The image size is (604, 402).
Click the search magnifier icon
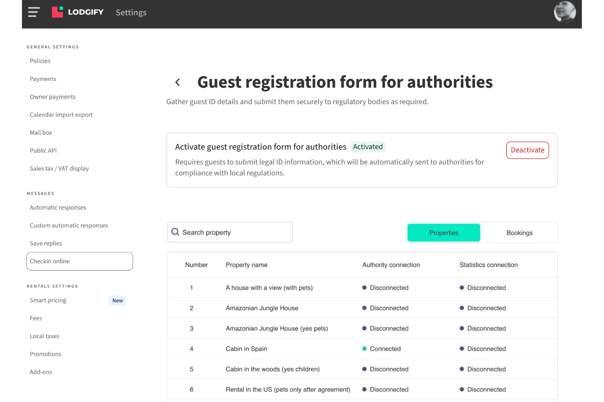click(x=175, y=232)
